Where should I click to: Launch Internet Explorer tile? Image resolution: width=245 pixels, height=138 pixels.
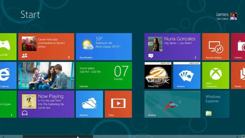pos(8,76)
